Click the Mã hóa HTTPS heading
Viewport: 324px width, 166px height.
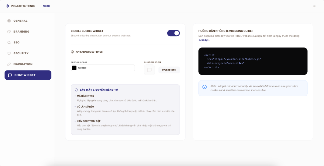85,96
